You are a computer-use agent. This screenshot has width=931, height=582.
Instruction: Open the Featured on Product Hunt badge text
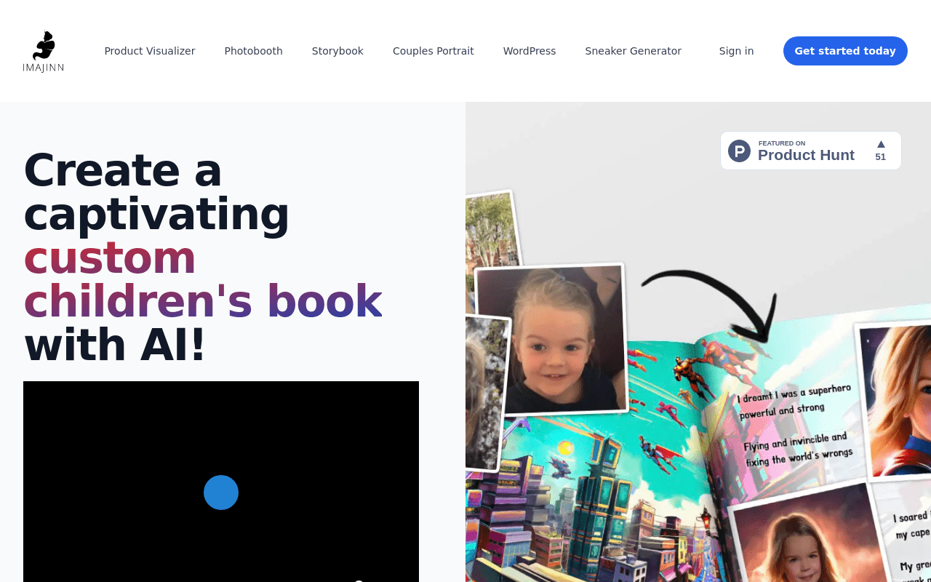point(806,151)
